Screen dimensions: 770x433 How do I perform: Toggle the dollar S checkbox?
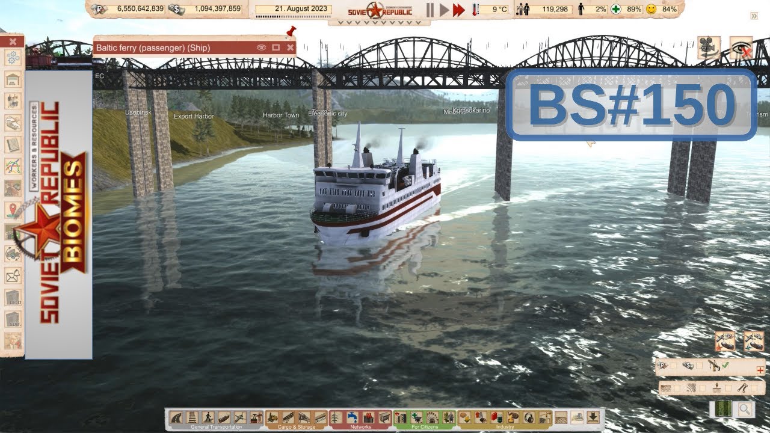(699, 366)
